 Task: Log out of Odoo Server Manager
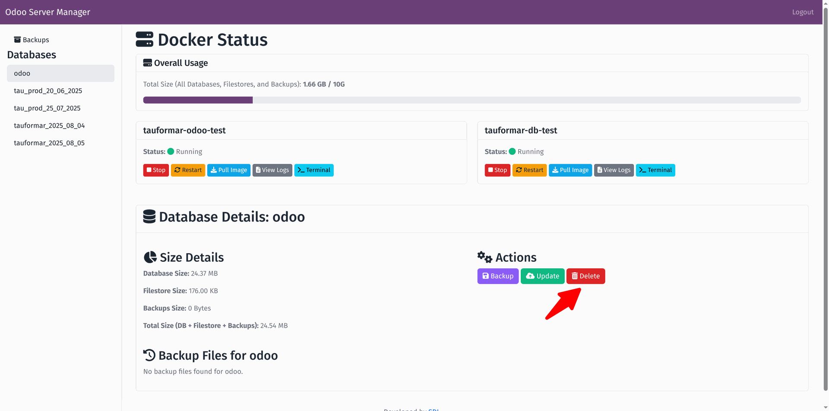802,12
